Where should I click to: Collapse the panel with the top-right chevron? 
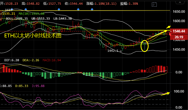[180, 2]
